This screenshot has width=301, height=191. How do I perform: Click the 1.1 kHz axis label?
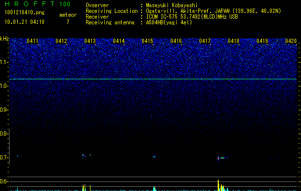(x=4, y=62)
